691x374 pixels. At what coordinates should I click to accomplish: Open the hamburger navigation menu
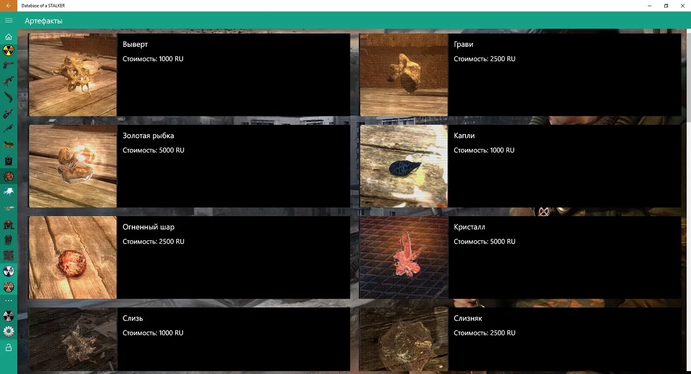(x=8, y=20)
